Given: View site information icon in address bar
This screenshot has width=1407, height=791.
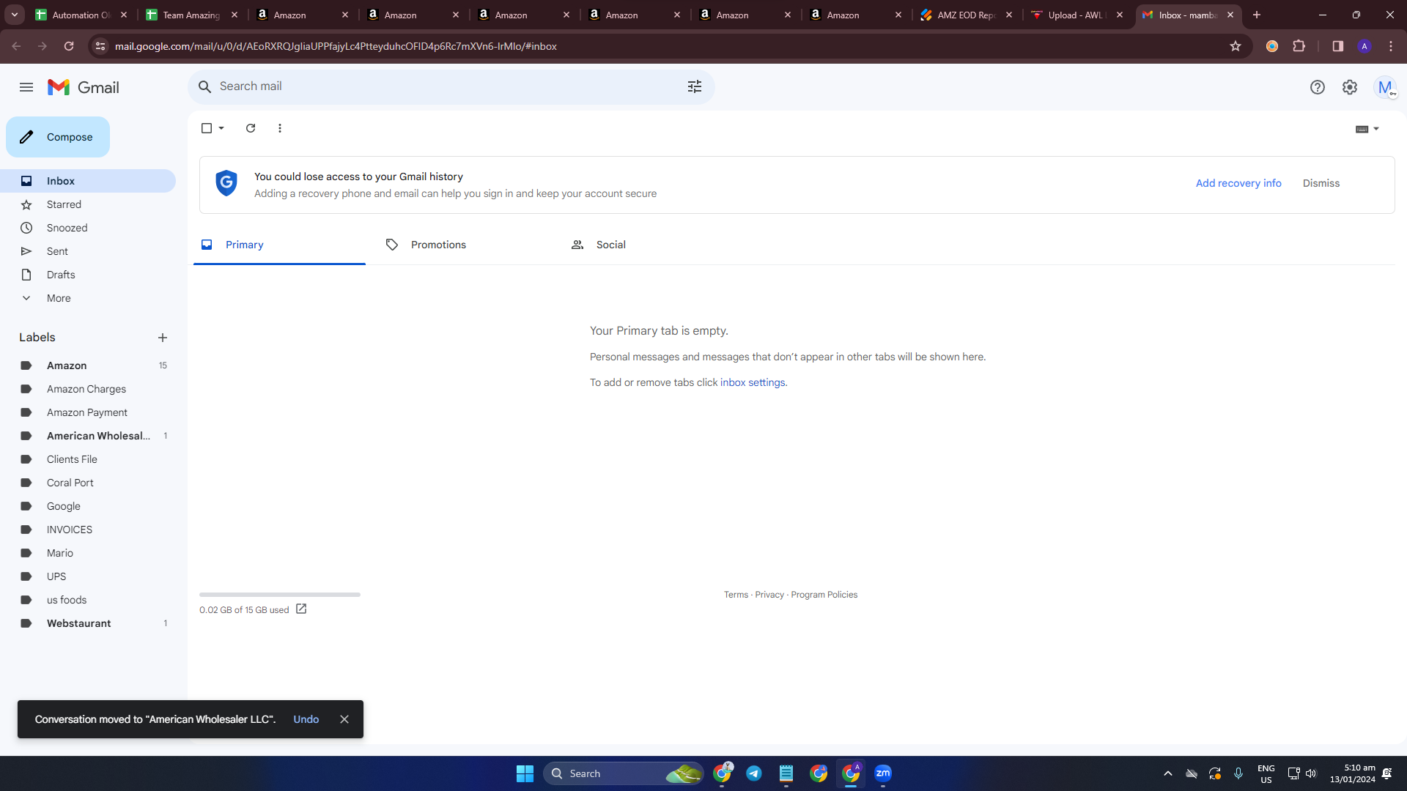Looking at the screenshot, I should [x=100, y=46].
